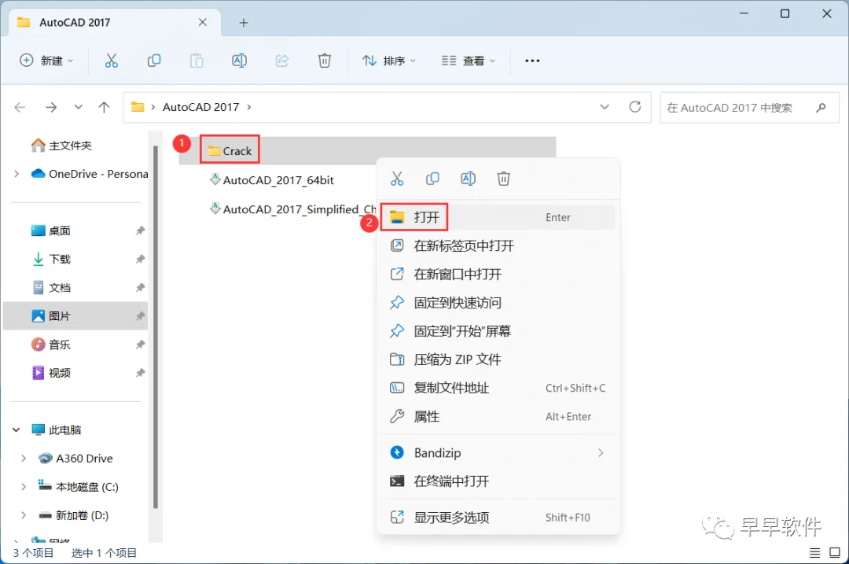The image size is (849, 564).
Task: Select the Crack folder
Action: (x=230, y=150)
